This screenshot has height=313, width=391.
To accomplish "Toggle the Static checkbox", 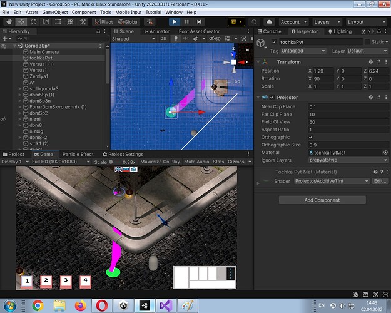I will [367, 42].
